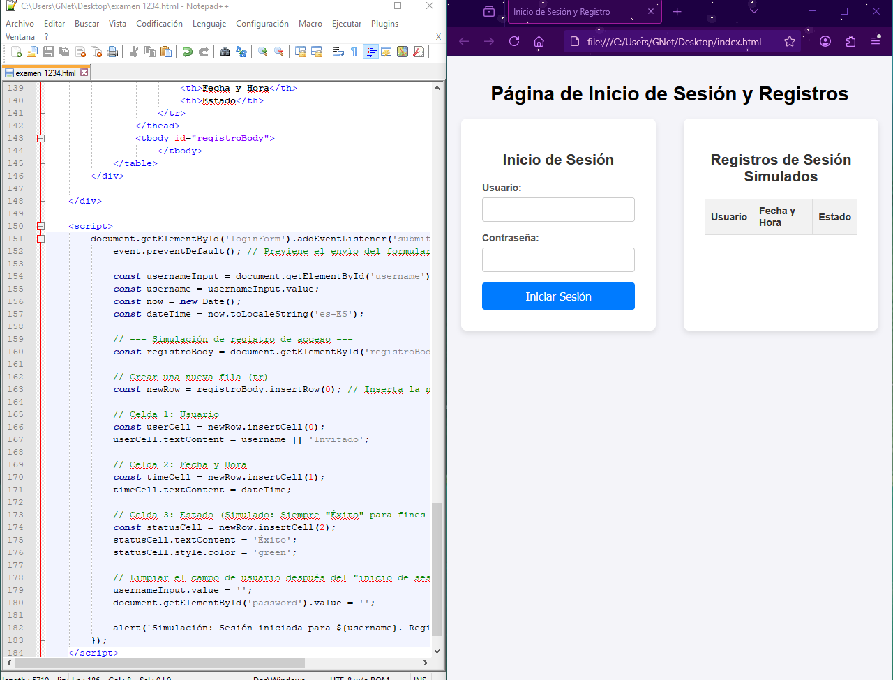
Task: Open the Lenguaje menu
Action: click(x=209, y=24)
